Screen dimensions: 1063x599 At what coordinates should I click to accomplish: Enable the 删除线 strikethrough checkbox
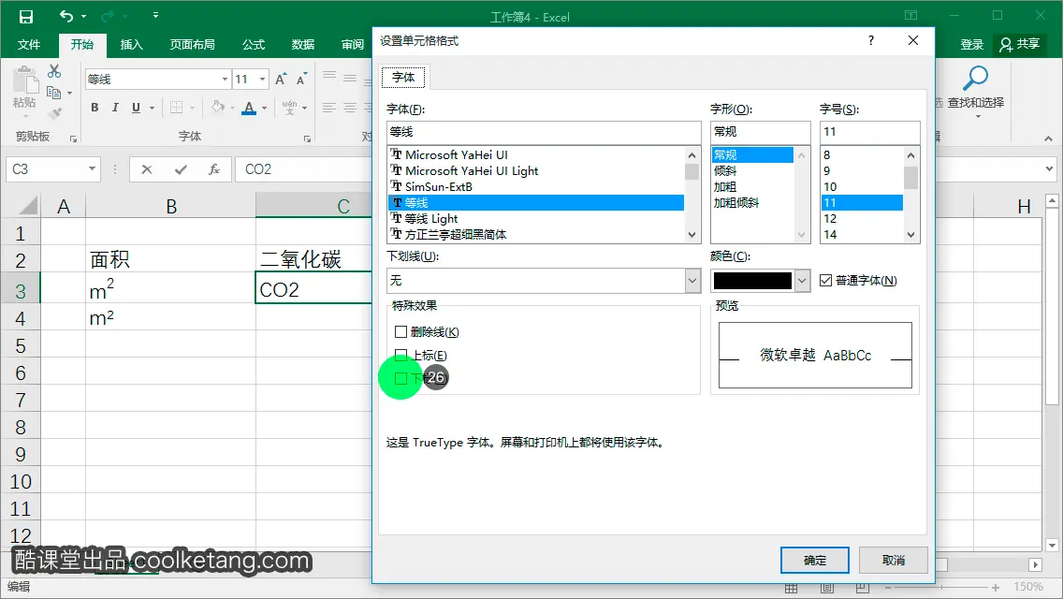click(400, 331)
